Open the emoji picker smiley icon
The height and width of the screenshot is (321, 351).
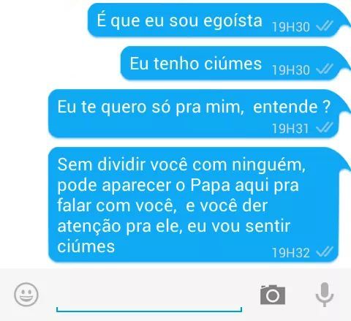(x=26, y=294)
